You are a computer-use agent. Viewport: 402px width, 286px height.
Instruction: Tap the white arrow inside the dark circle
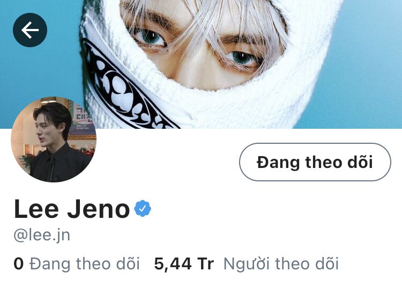pyautogui.click(x=30, y=30)
